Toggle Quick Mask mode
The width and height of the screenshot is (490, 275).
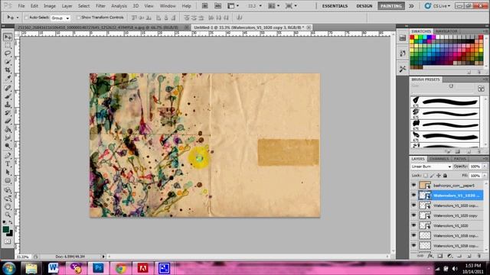click(x=8, y=241)
